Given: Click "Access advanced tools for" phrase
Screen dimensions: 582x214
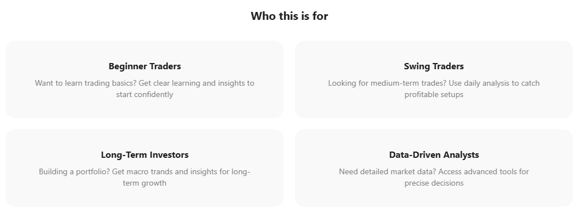Looking at the screenshot, I should click(x=484, y=171).
